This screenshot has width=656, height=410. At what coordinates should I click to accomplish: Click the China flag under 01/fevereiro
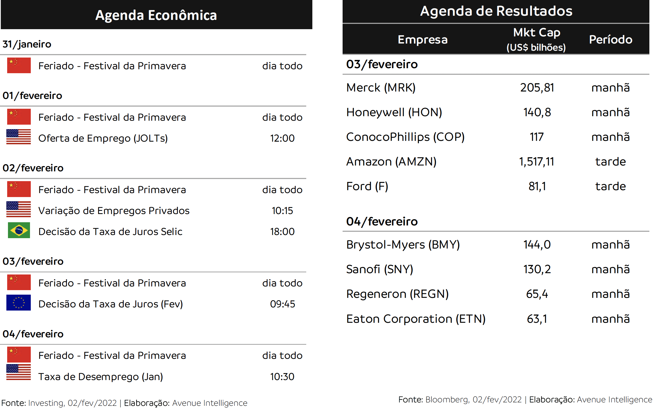click(x=19, y=117)
